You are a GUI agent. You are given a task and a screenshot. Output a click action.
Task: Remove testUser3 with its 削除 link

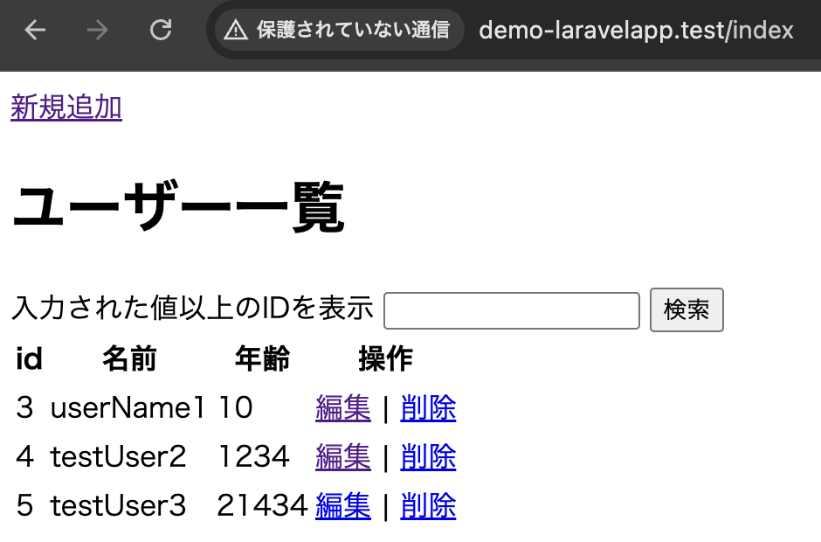(428, 505)
